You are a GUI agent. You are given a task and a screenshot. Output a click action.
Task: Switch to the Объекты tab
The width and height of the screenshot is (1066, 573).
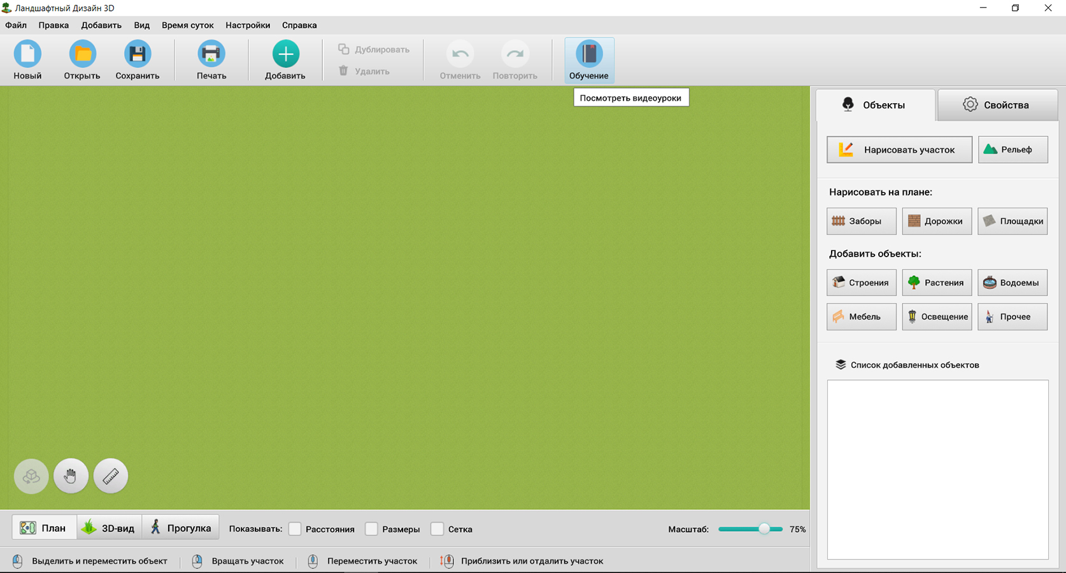(x=876, y=105)
